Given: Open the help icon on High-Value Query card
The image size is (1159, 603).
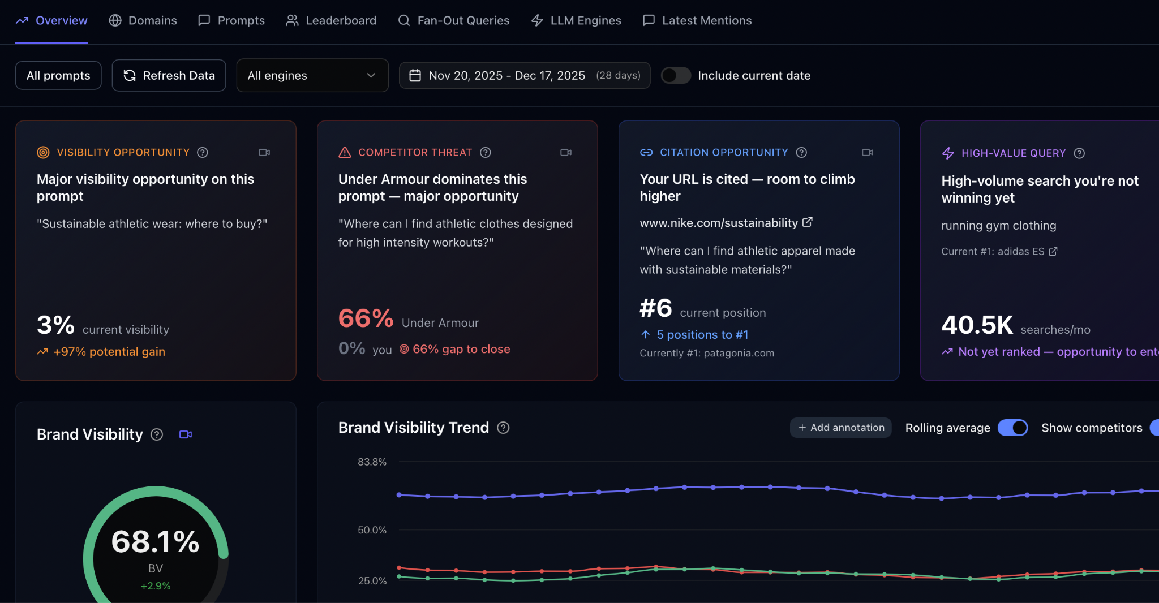Looking at the screenshot, I should pyautogui.click(x=1080, y=153).
